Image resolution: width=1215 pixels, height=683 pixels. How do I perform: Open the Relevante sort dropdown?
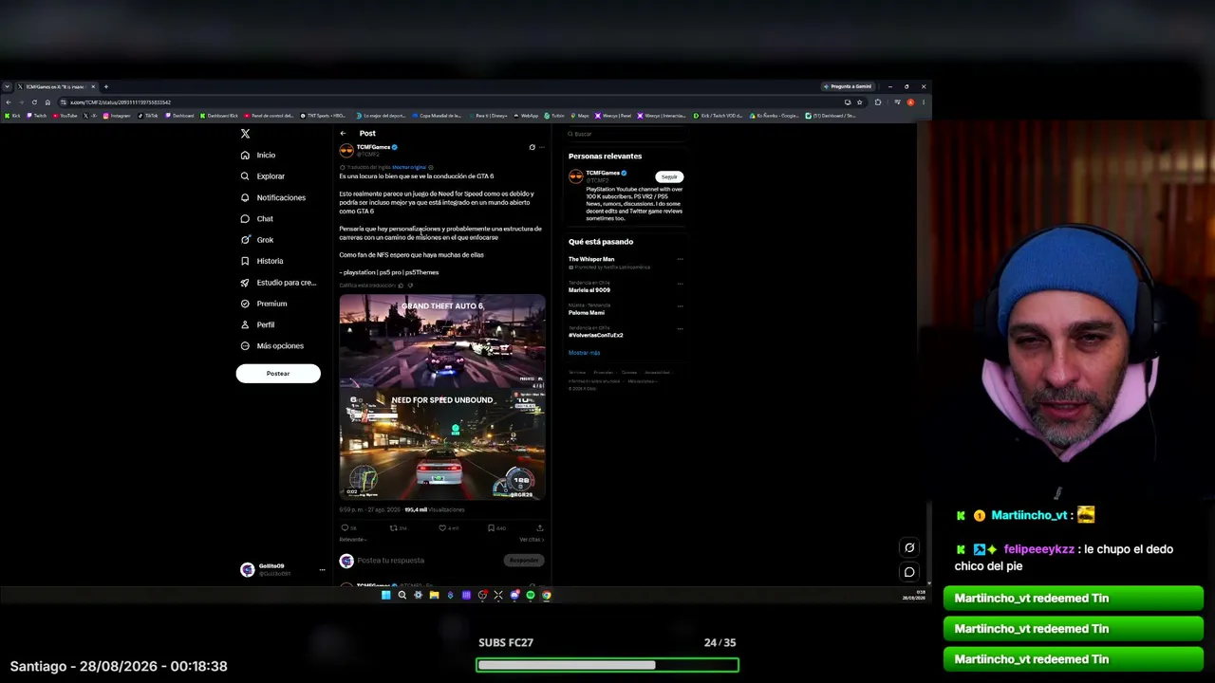pyautogui.click(x=353, y=540)
